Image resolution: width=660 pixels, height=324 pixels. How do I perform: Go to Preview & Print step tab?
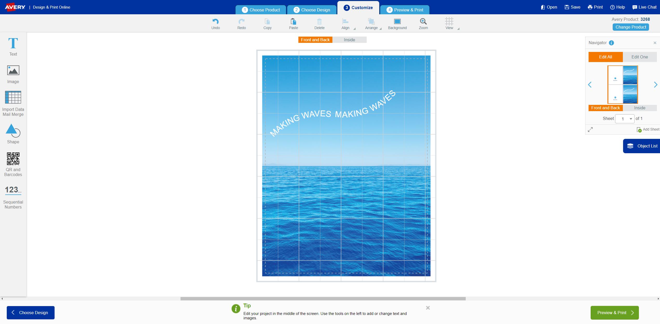point(405,10)
